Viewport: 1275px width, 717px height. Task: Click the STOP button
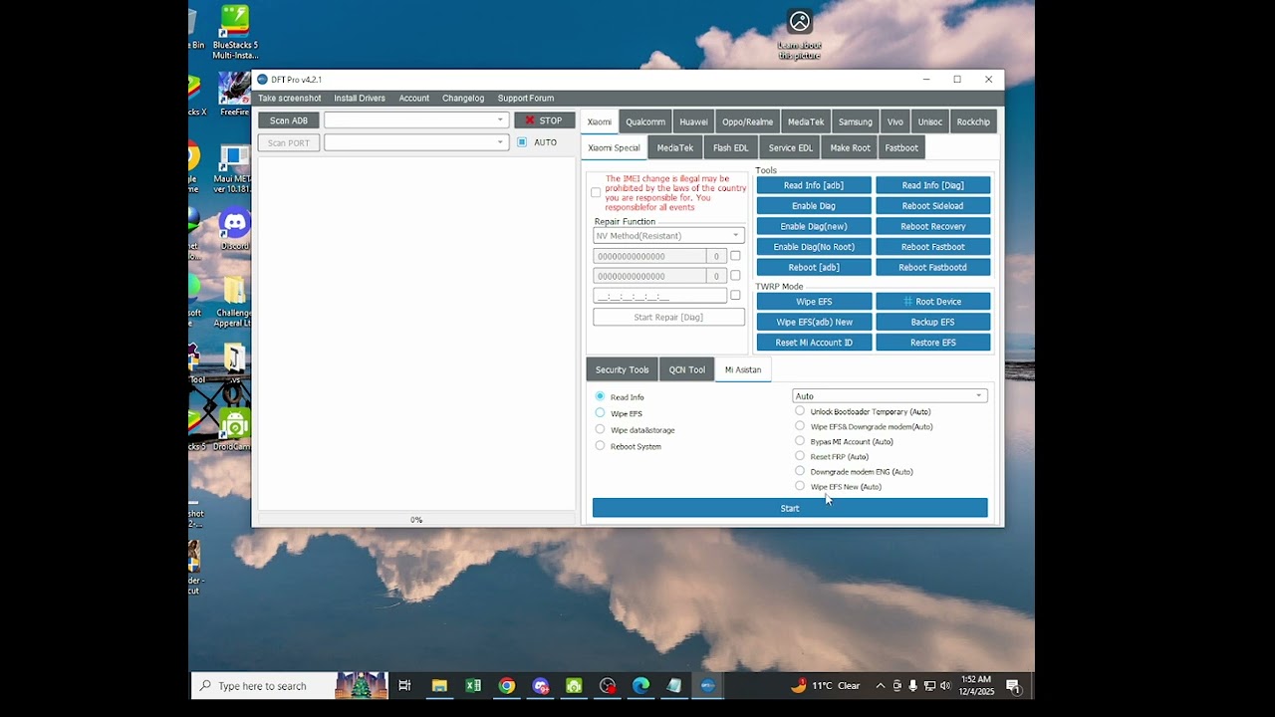point(545,120)
